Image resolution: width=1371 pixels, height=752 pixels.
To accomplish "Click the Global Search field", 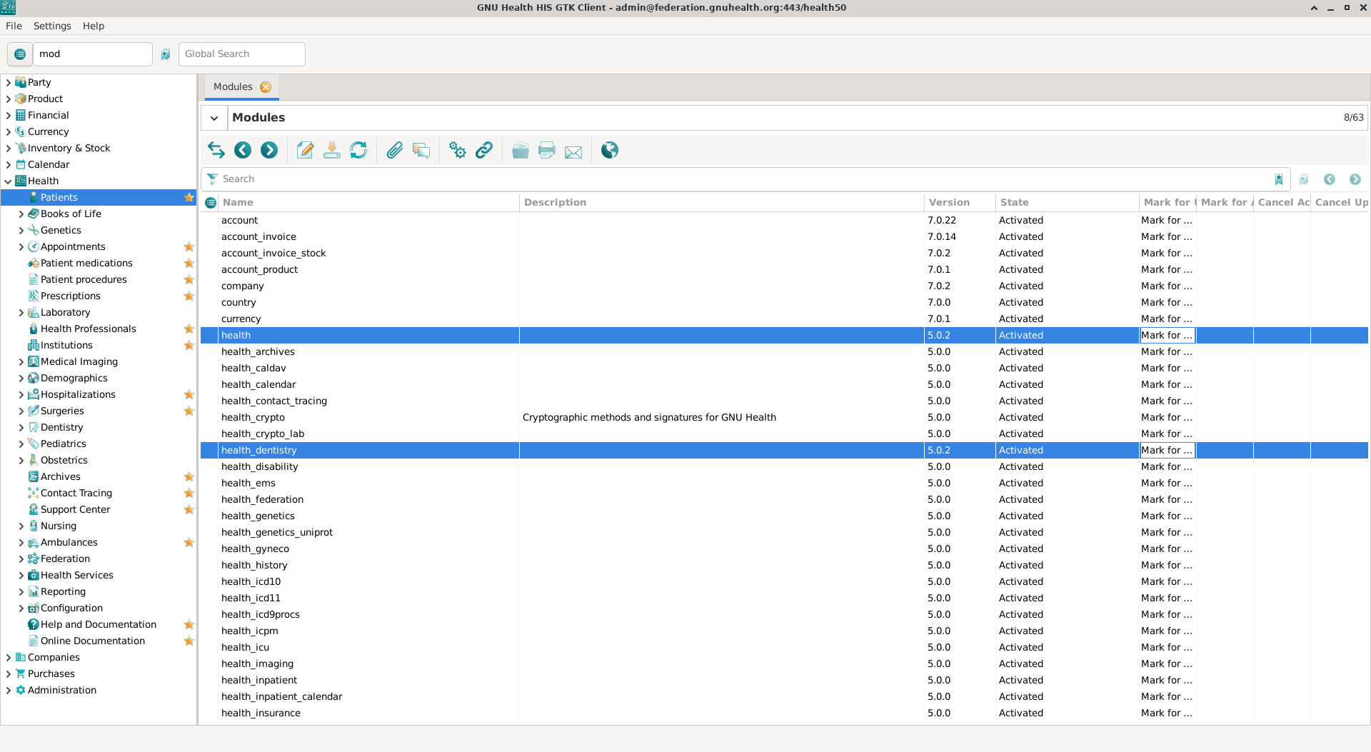I will pyautogui.click(x=242, y=54).
